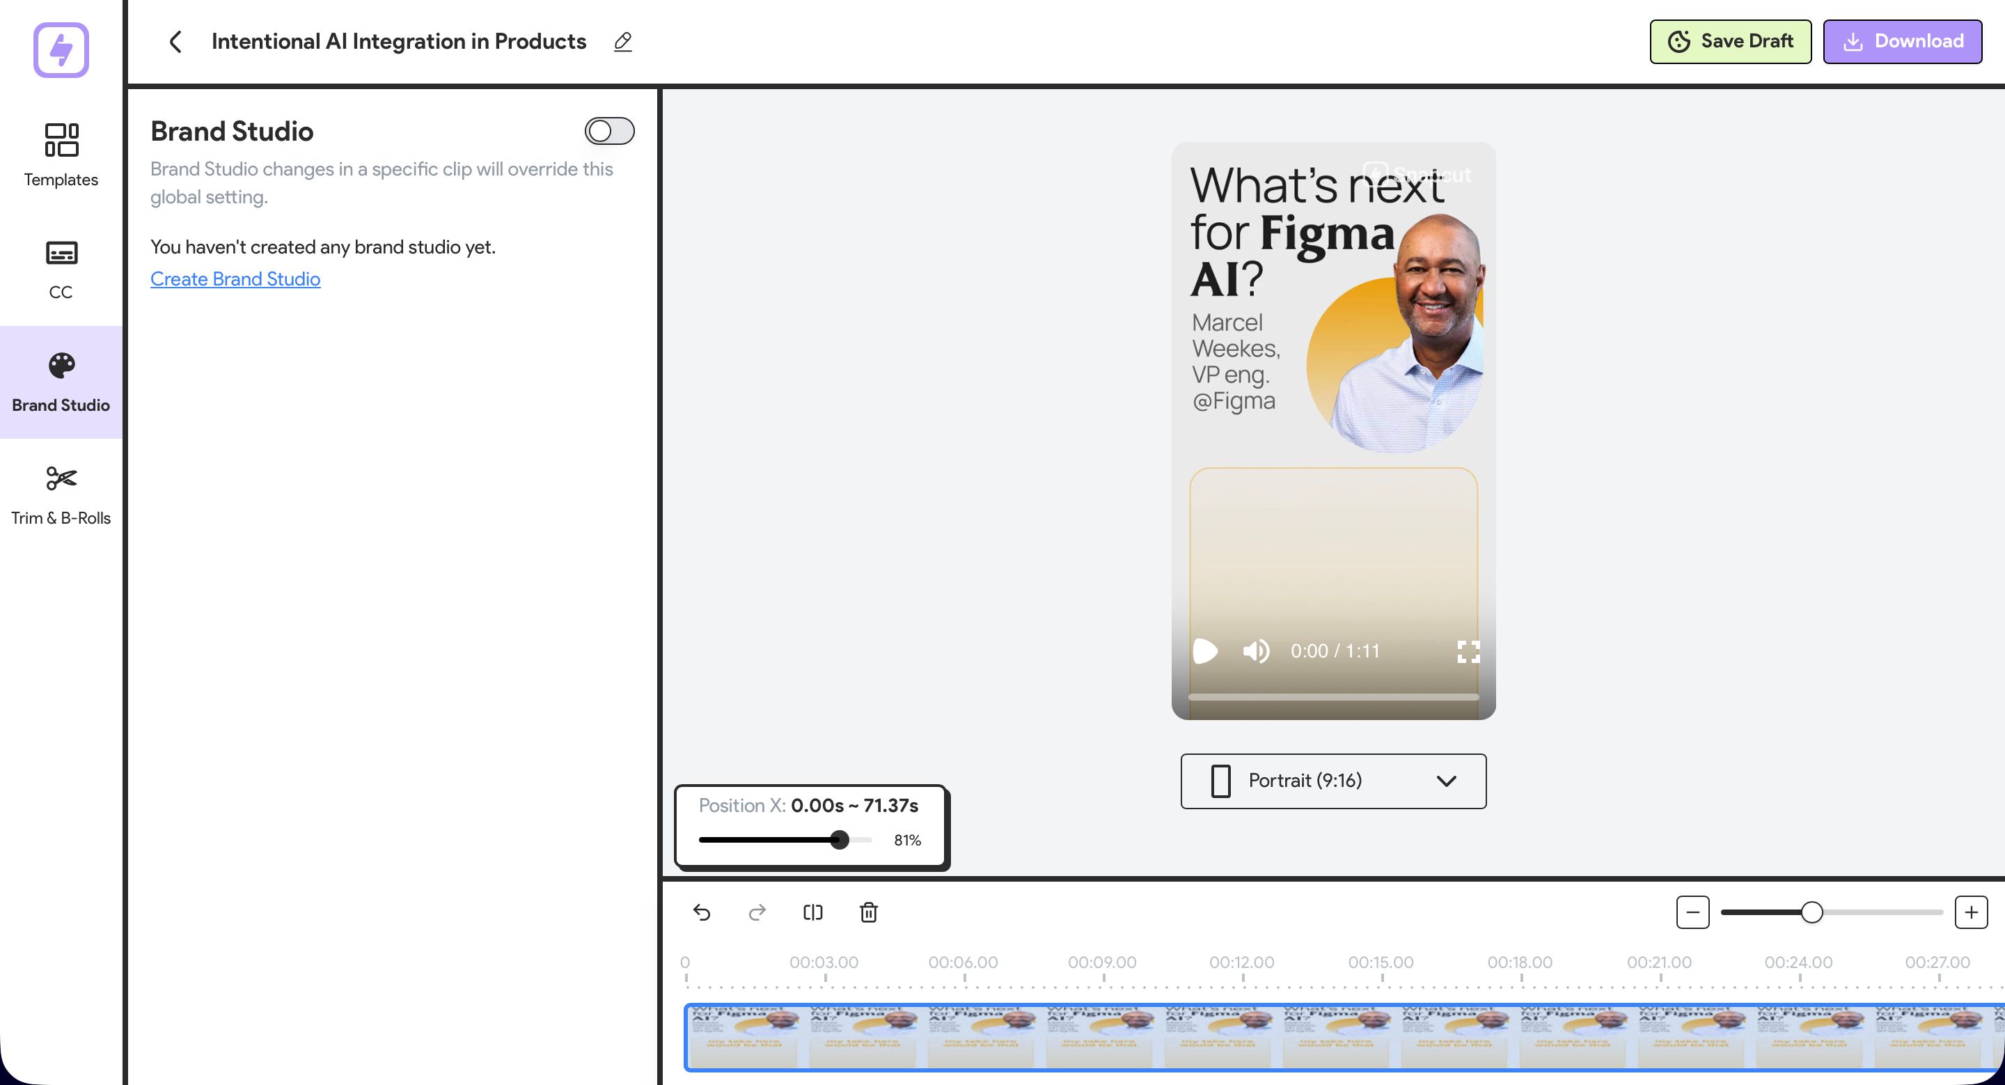This screenshot has height=1085, width=2005.
Task: Enable the Brand Studio global toggle
Action: coord(609,132)
